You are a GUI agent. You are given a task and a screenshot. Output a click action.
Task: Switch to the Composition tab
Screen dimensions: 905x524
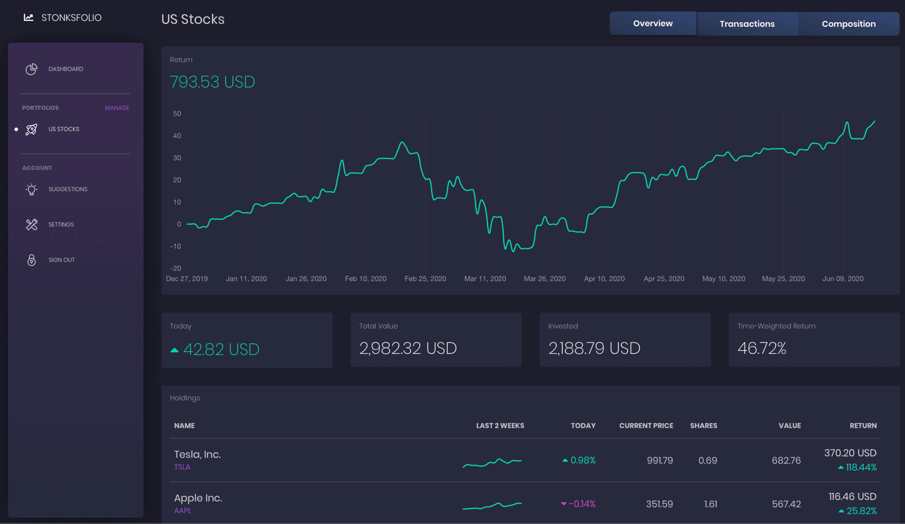tap(849, 24)
